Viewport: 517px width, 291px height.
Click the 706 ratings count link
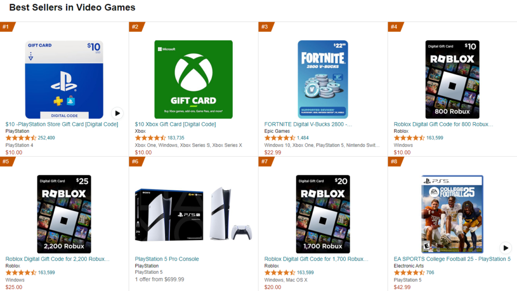click(430, 272)
